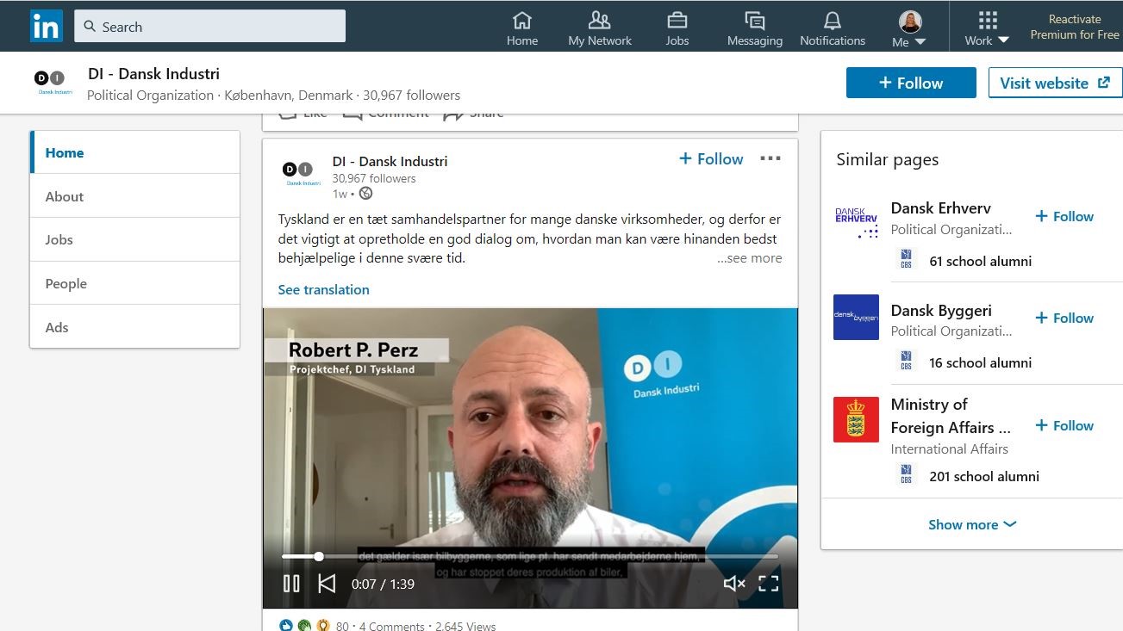Pause the video playback

coord(291,584)
